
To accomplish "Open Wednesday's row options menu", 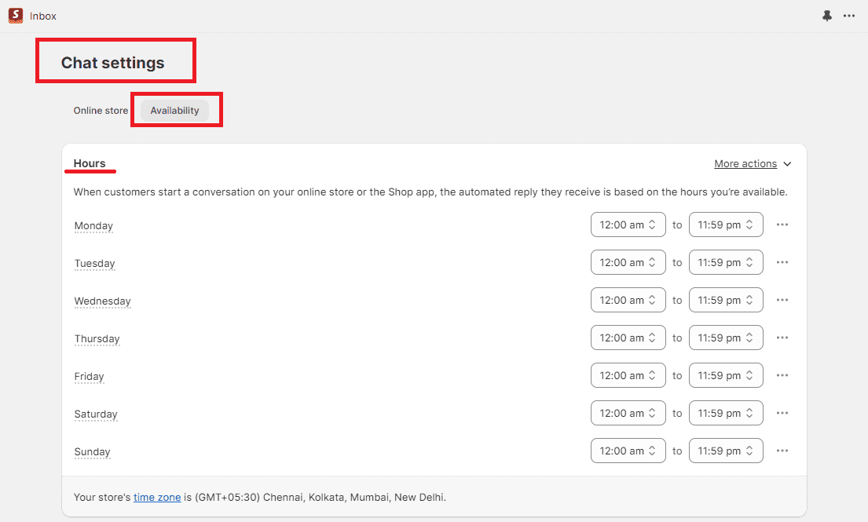I will pyautogui.click(x=782, y=300).
